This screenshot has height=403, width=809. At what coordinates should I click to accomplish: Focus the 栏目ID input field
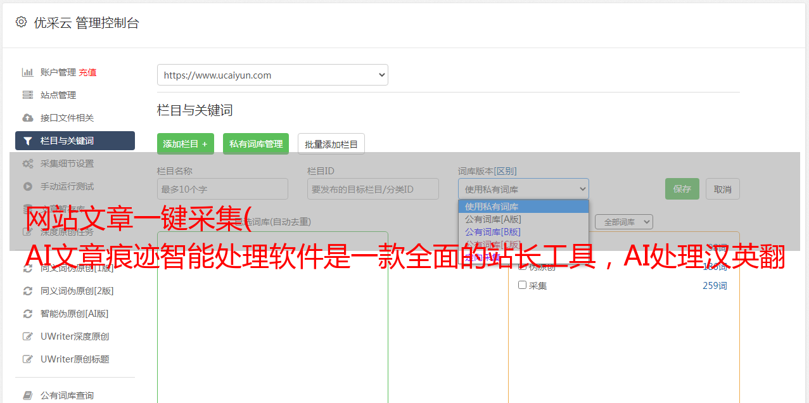click(x=373, y=189)
